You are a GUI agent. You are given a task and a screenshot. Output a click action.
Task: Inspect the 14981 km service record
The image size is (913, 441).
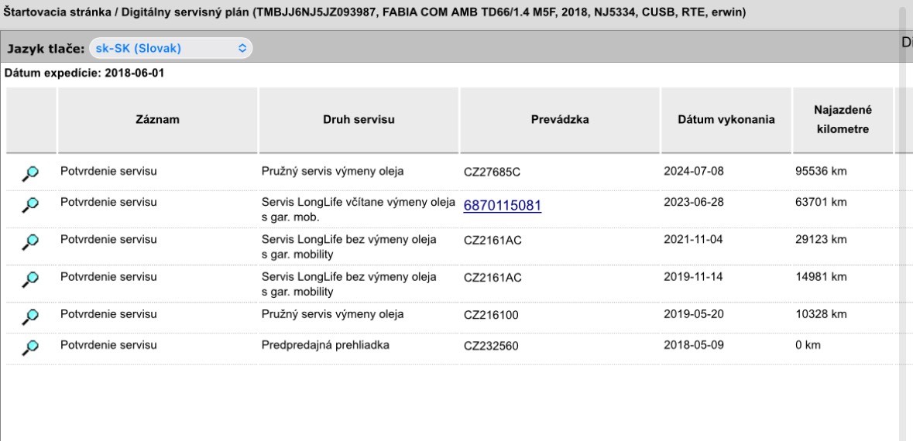point(30,279)
